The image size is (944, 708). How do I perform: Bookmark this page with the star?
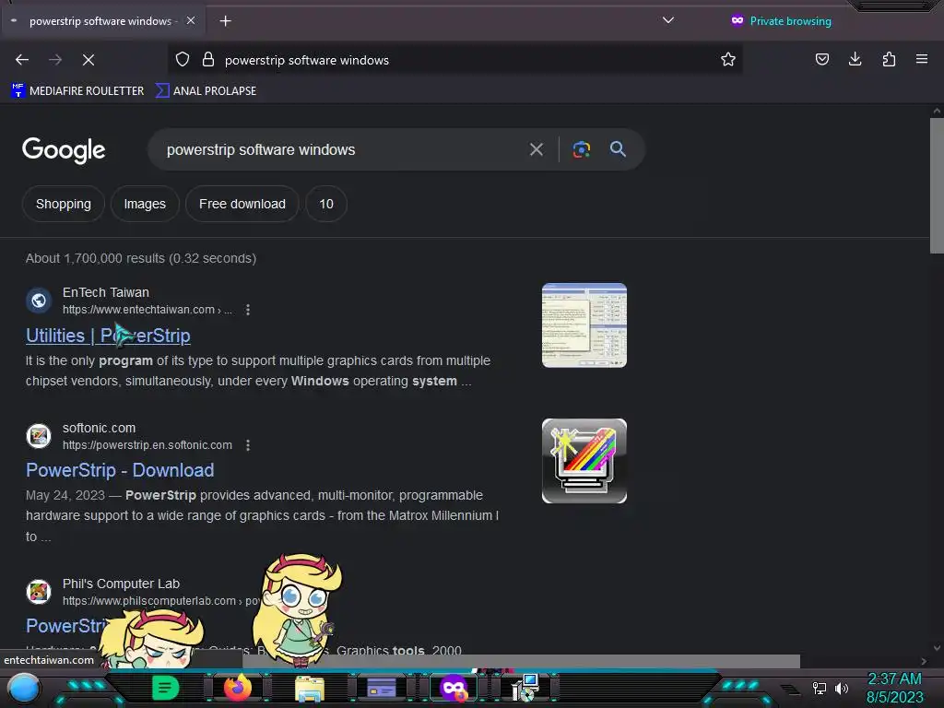click(728, 60)
